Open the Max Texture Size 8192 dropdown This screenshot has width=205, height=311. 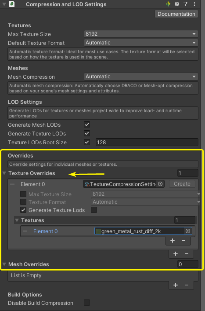coord(141,34)
